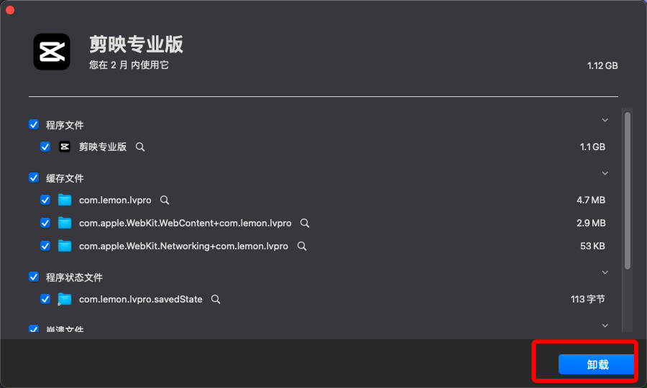Screen dimensions: 647x388
Task: Uncheck the 程序状态文件 group checkbox
Action: pos(34,277)
